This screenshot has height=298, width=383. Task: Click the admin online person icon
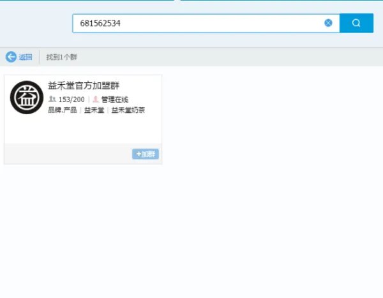click(x=96, y=100)
